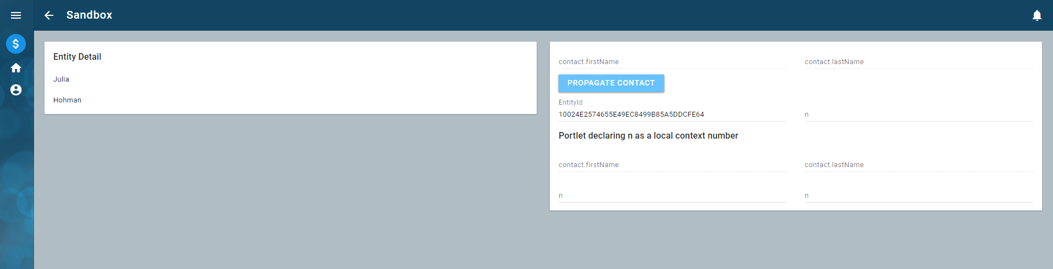The image size is (1053, 269).
Task: Select the dollar sign sidebar icon
Action: point(16,44)
